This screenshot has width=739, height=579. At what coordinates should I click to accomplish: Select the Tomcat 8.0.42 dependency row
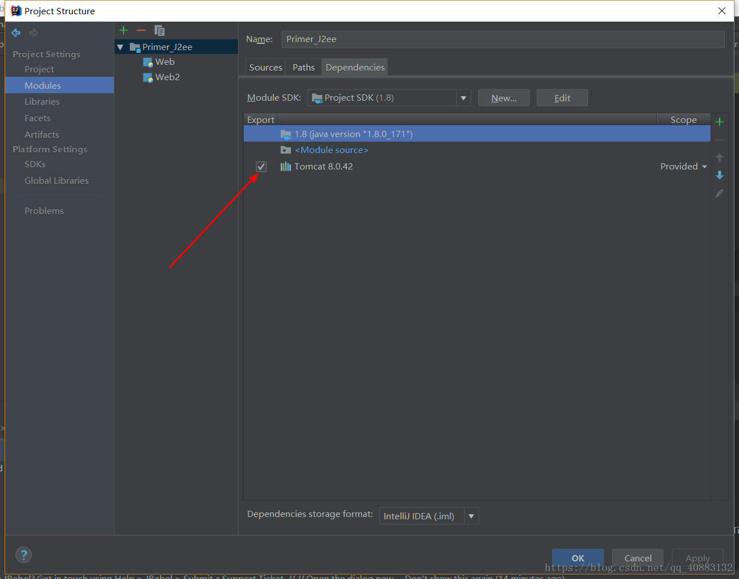(477, 167)
